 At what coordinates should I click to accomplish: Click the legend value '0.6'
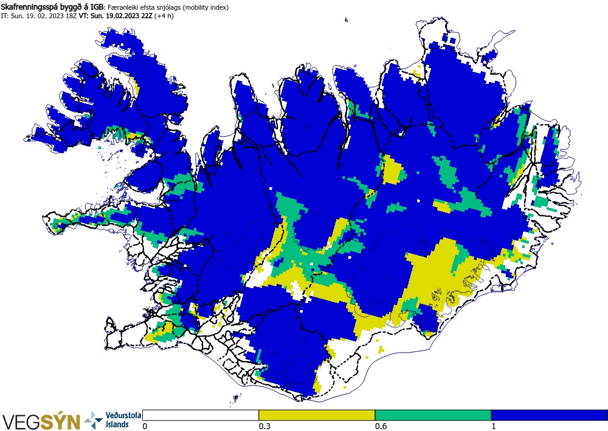(381, 426)
